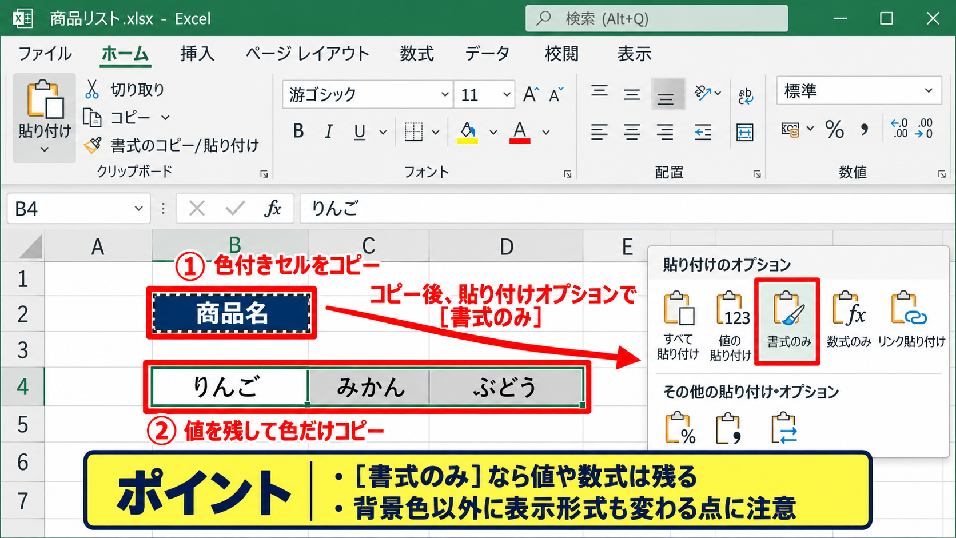
Task: Switch to the Data (データ) tab
Action: [487, 54]
